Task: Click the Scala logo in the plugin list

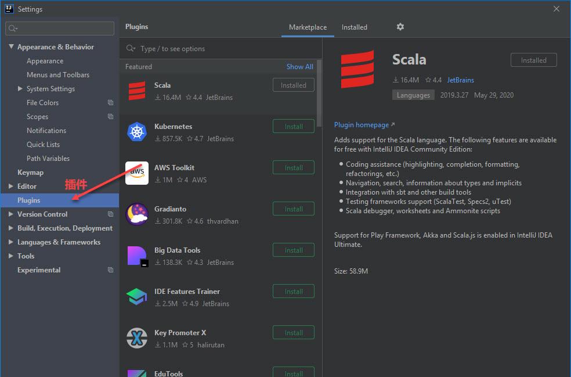Action: [137, 91]
